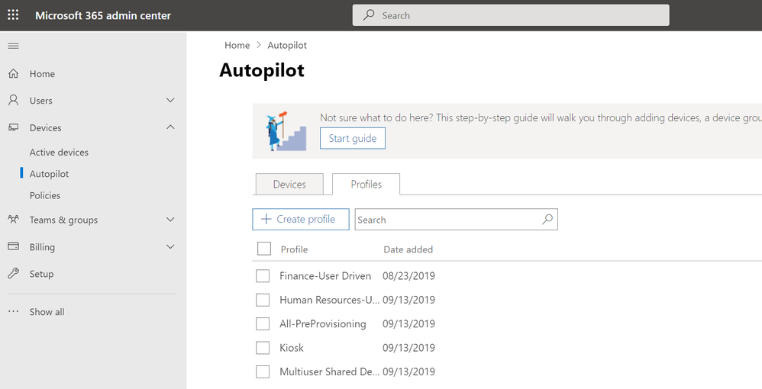Focus the top Search box
This screenshot has width=762, height=389.
511,15
